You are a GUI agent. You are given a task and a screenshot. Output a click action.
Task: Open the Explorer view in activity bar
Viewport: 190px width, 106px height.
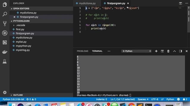[x=5, y=5]
